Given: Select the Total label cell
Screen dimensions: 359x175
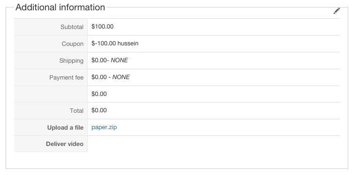Looking at the screenshot, I should click(51, 111).
